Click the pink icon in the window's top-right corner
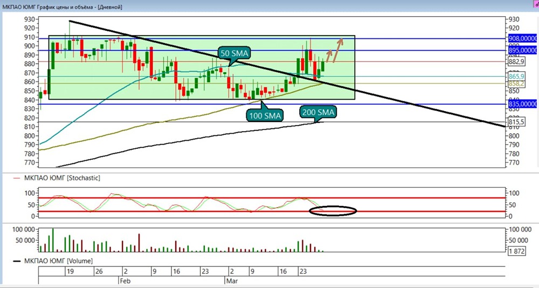The image size is (539, 288). pyautogui.click(x=536, y=3)
